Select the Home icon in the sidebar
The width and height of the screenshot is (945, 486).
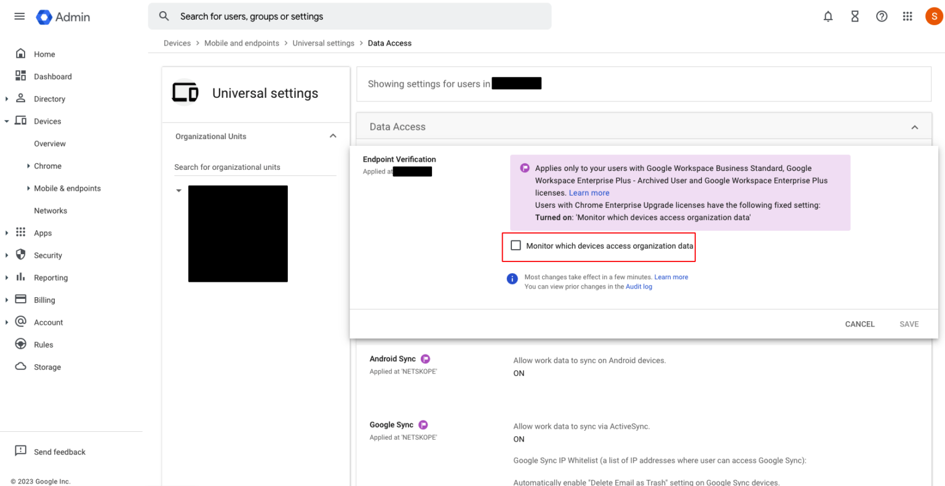tap(22, 54)
